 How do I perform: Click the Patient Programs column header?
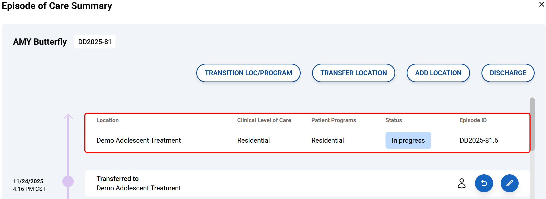coord(333,120)
